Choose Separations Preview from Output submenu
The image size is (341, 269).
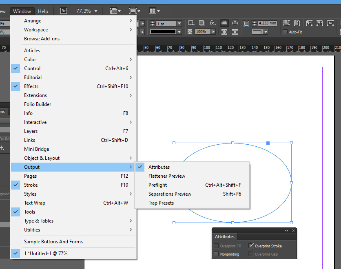(x=170, y=194)
